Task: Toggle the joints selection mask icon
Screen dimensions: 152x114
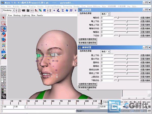Action: click(x=58, y=10)
